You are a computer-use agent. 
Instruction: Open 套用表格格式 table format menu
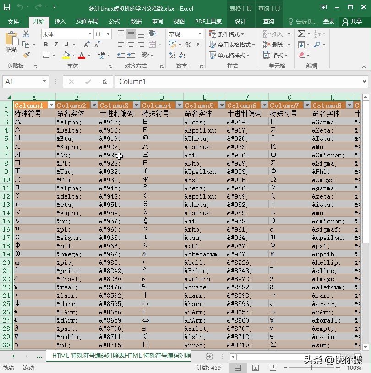pyautogui.click(x=232, y=45)
